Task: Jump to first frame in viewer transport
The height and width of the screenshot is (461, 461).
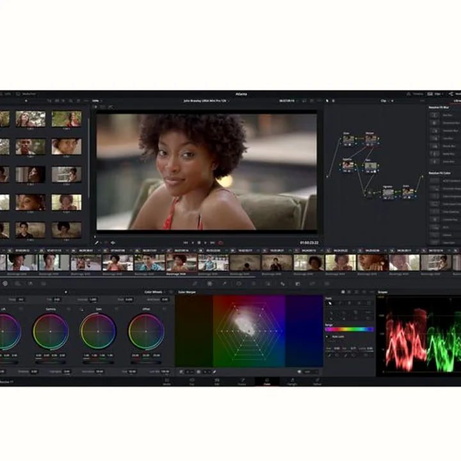Action: click(186, 243)
